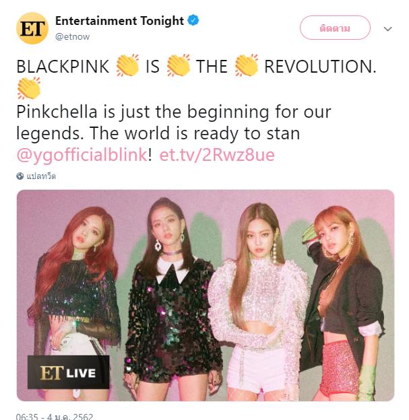Open the et.tv/2Rwz8ue link

[x=217, y=155]
